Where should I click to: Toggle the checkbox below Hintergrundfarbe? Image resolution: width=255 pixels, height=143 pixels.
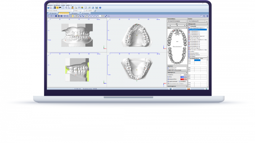(x=168, y=81)
